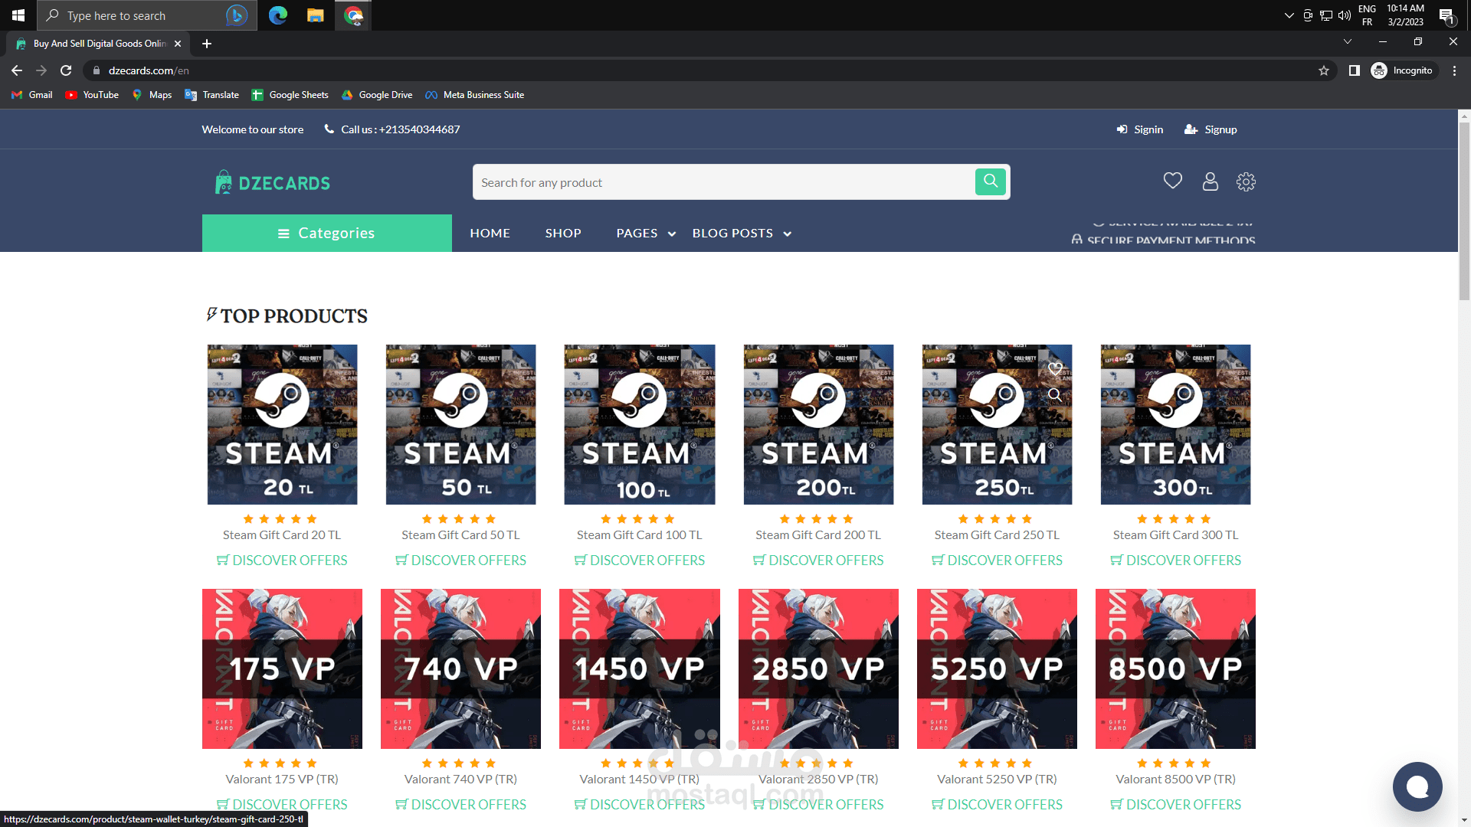The height and width of the screenshot is (827, 1471).
Task: Open the Maps bookmark
Action: click(152, 95)
